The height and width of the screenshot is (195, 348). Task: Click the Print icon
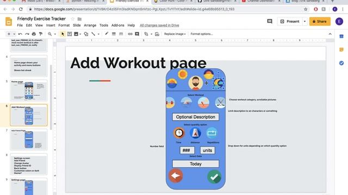point(34,34)
